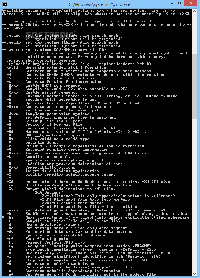Screen dimensions: 200x278
Task: Click the scrollbar up arrow
Action: [x=195, y=11]
